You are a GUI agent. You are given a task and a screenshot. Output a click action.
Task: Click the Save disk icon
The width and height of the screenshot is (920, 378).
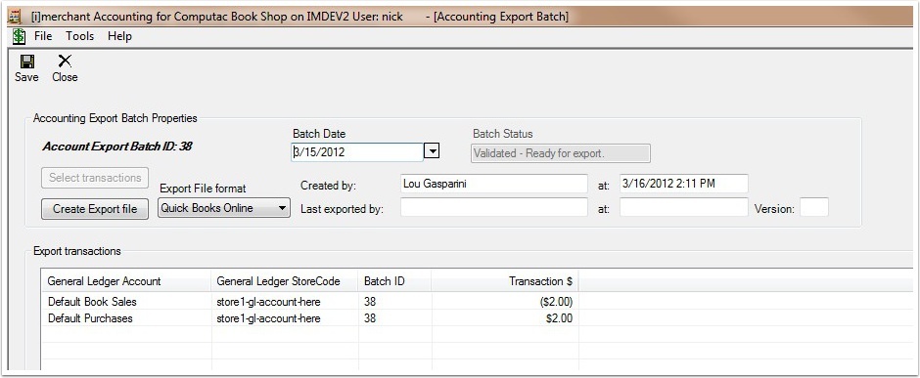click(27, 62)
